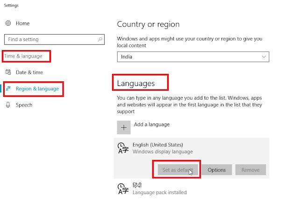
Task: Click Set as default button
Action: (x=178, y=170)
